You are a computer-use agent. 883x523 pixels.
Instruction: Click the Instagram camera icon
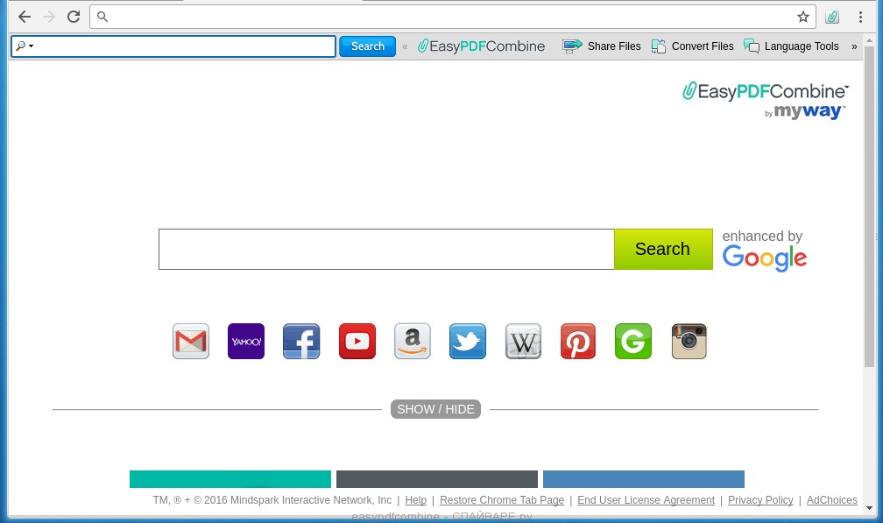(x=689, y=342)
